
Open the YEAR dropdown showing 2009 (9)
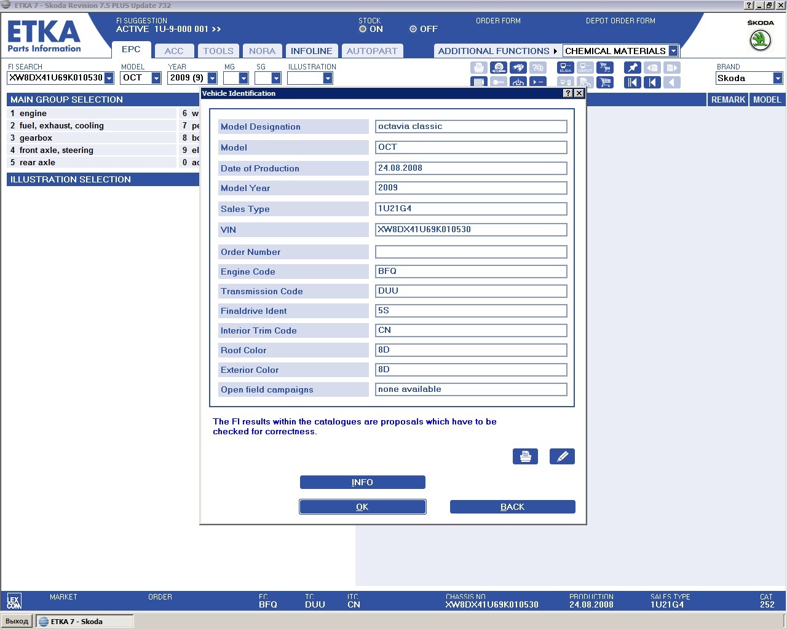pyautogui.click(x=212, y=78)
